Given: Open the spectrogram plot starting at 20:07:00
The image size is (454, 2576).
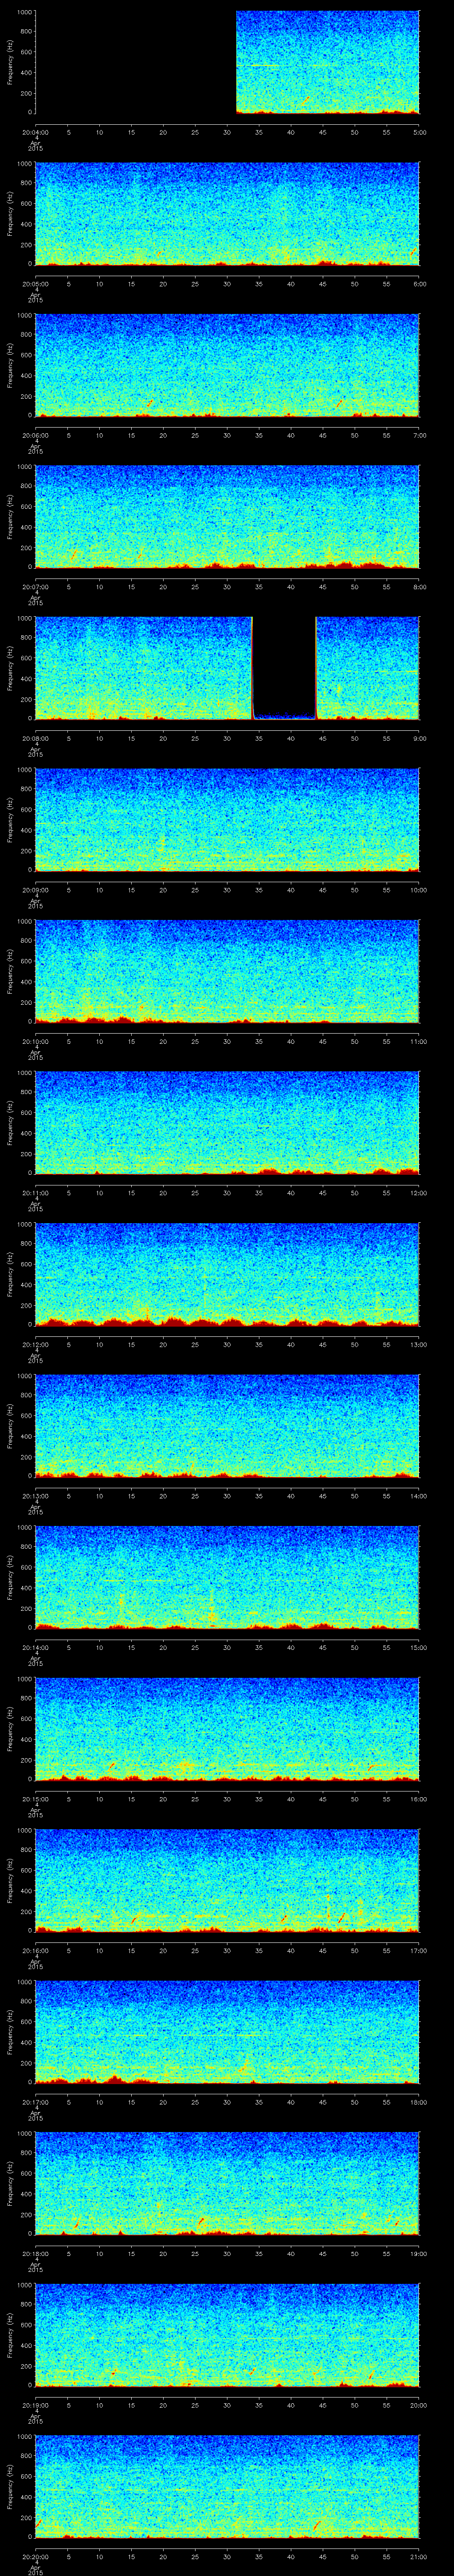Looking at the screenshot, I should [227, 516].
